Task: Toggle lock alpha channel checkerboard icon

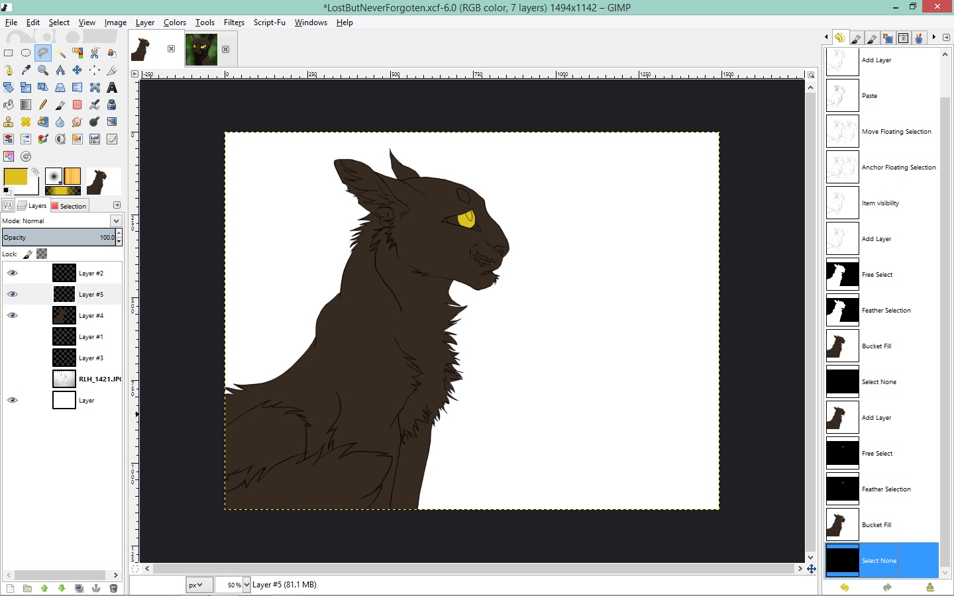Action: pyautogui.click(x=42, y=254)
